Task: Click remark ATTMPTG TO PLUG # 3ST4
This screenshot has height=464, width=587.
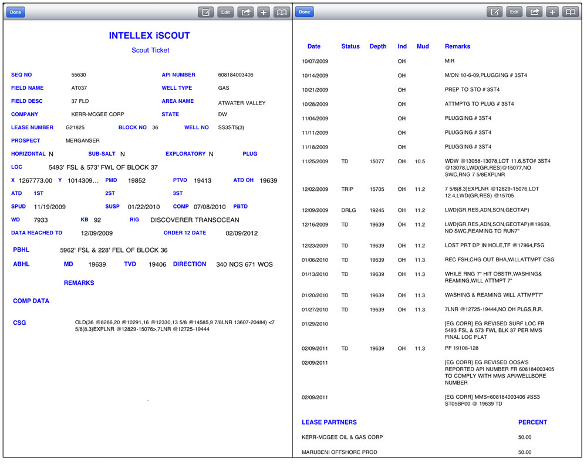Action: pyautogui.click(x=479, y=104)
